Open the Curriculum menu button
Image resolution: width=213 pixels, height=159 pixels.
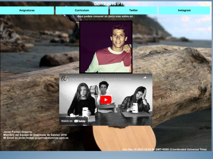pos(82,11)
